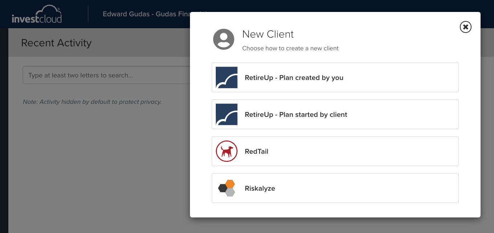Screen dimensions: 494x233
Task: Import a new client from Riskalyze
Action: pyautogui.click(x=335, y=188)
